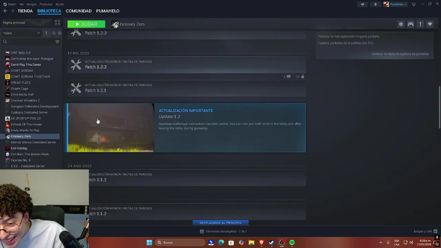441x248 pixels.
Task: Click the library search field
Action: pos(28,42)
